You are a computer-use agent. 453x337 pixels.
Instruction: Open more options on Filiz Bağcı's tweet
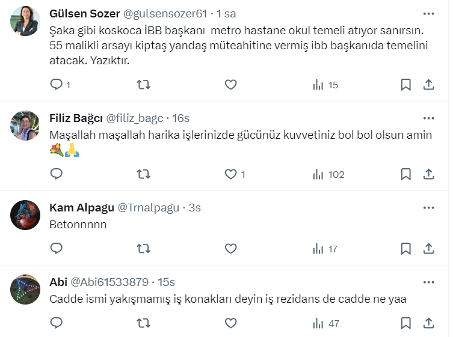[x=428, y=118]
